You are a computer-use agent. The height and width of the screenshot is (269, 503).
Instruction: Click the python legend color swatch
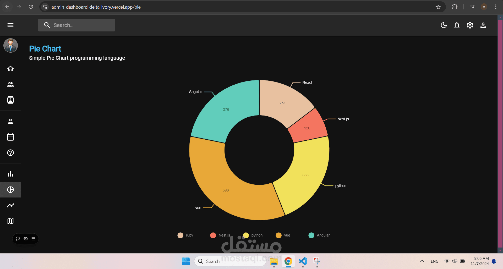tap(246, 235)
